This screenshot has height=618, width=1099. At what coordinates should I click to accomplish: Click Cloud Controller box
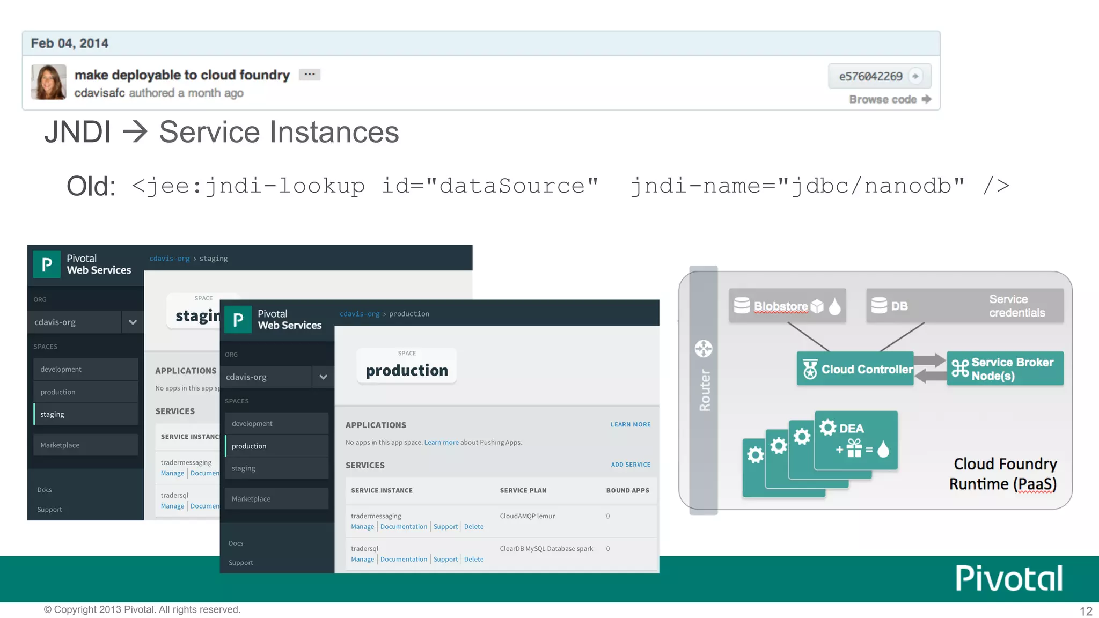tap(855, 369)
